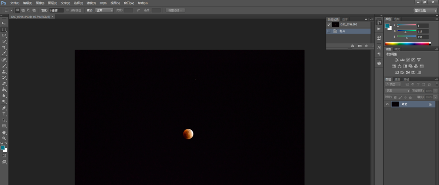Image resolution: width=439 pixels, height=185 pixels.
Task: Add Brightness/Contrast adjustment sun icon
Action: pos(396,60)
